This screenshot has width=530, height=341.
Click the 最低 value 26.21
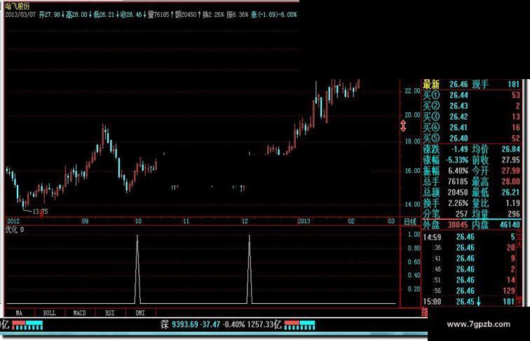(x=511, y=193)
